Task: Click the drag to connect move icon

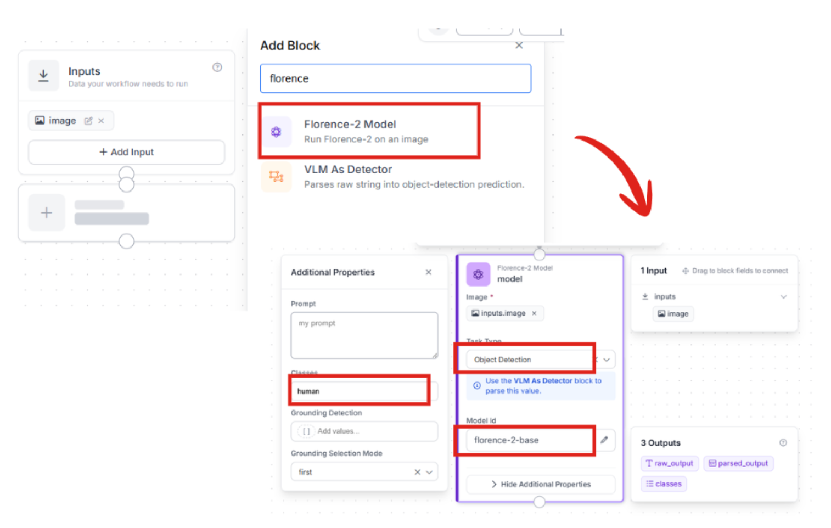Action: [x=686, y=271]
